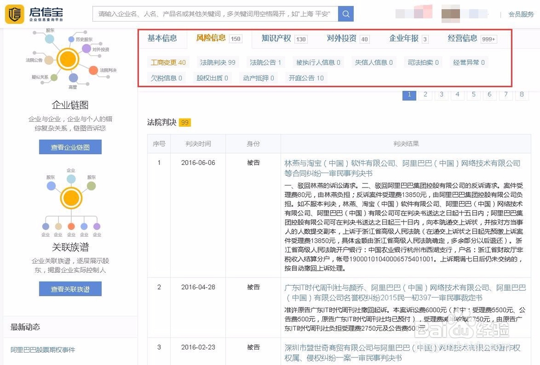The image size is (540, 365).
Task: Click the 99 count badge beside 法院判决 heading
Action: coord(185,123)
